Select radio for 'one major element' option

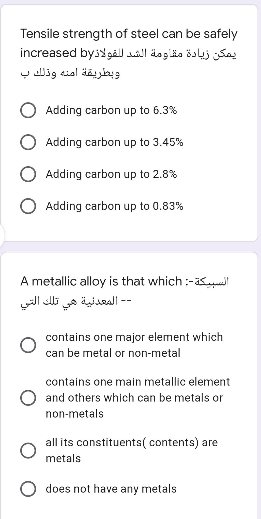click(x=28, y=345)
